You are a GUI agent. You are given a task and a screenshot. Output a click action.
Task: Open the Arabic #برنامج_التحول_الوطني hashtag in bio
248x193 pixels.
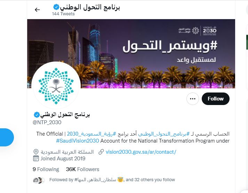(164, 134)
